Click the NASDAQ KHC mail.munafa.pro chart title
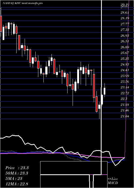 coord(23,3)
